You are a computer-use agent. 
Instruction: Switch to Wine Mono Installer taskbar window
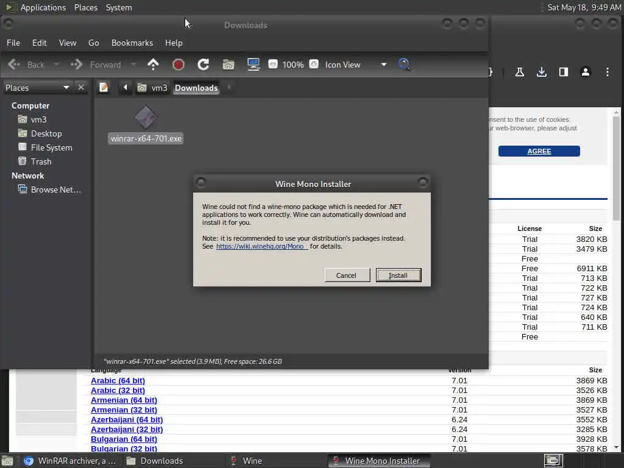pyautogui.click(x=378, y=461)
